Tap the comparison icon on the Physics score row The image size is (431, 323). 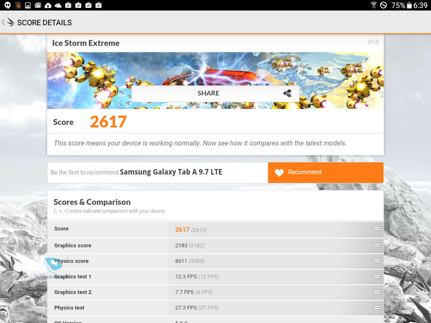pyautogui.click(x=377, y=261)
